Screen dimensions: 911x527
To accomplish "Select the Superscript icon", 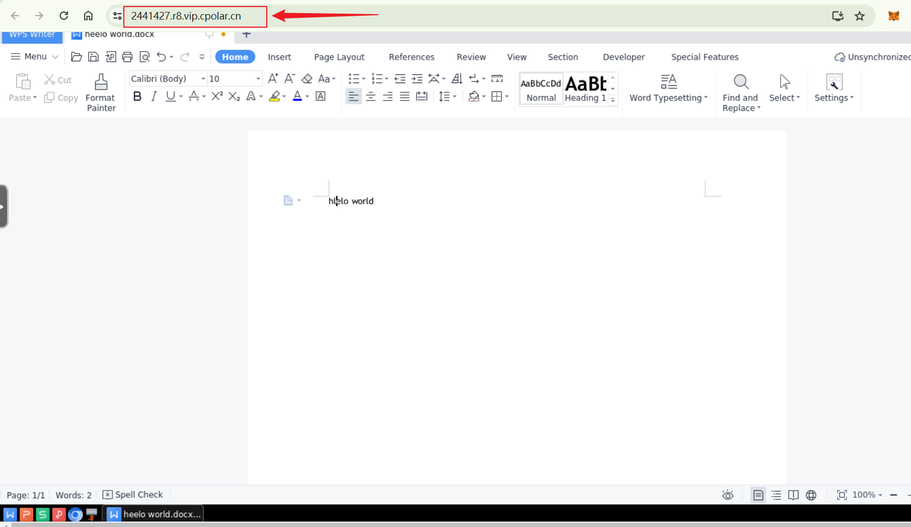I will tap(217, 96).
